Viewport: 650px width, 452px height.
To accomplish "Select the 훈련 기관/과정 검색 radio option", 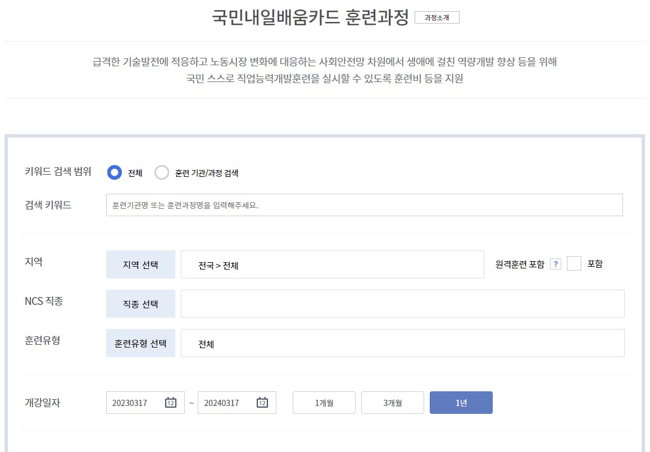I will click(x=162, y=172).
